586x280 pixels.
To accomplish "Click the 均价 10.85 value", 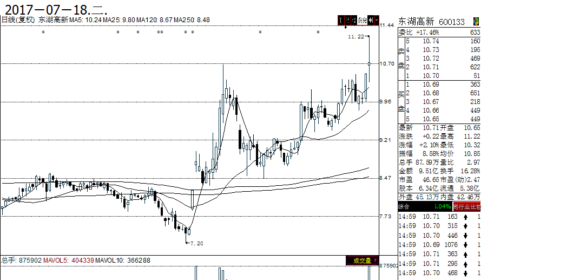I will [472, 154].
